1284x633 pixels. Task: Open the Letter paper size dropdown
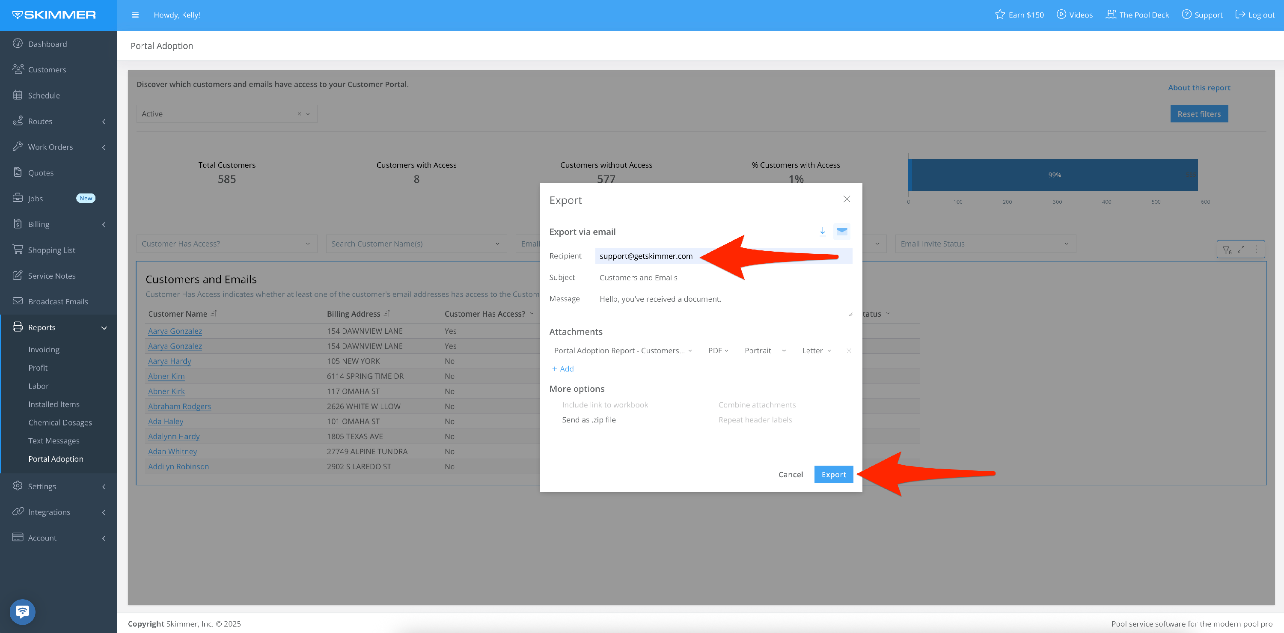tap(816, 351)
